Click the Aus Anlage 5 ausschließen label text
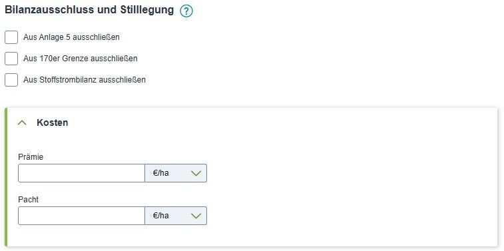Screen dimensions: 504x251 pos(71,37)
